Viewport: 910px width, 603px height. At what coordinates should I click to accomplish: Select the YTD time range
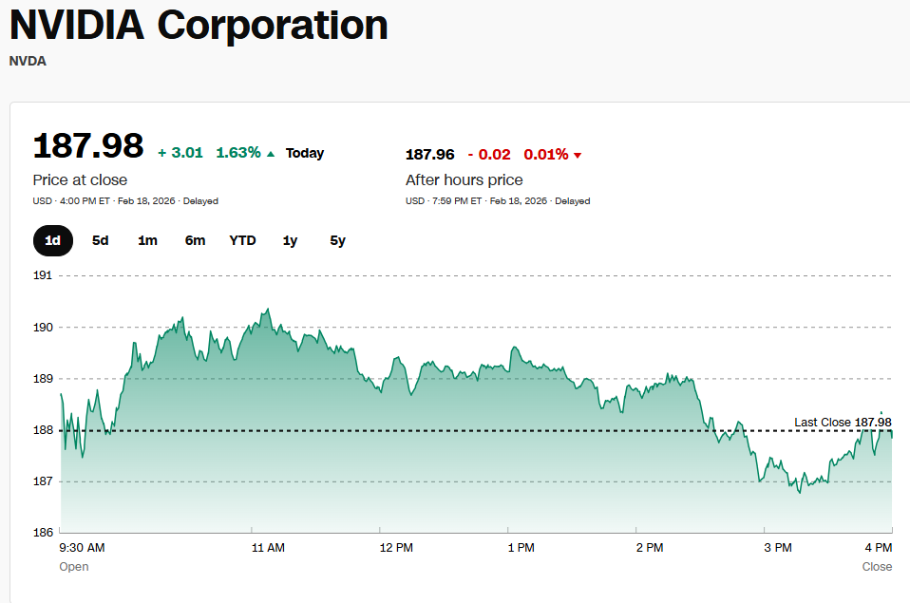[242, 240]
